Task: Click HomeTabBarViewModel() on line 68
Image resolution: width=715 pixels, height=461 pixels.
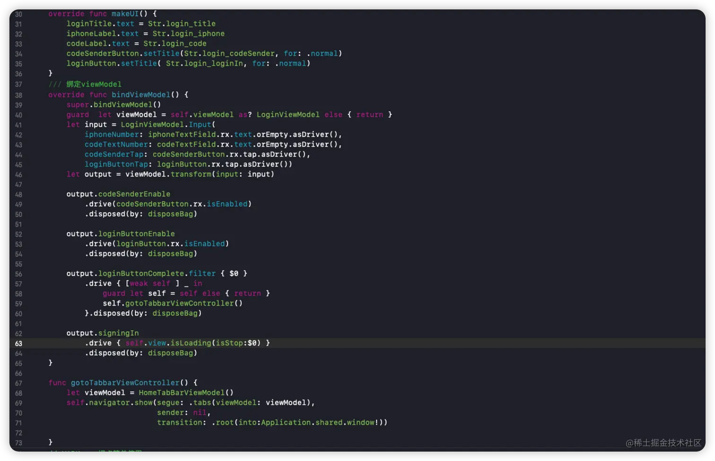Action: (x=186, y=393)
